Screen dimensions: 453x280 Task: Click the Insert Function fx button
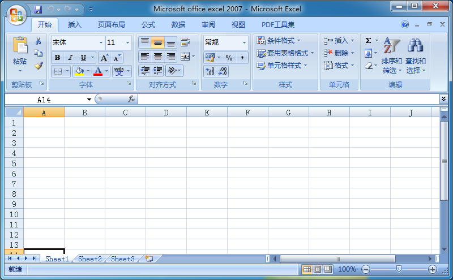[x=131, y=100]
